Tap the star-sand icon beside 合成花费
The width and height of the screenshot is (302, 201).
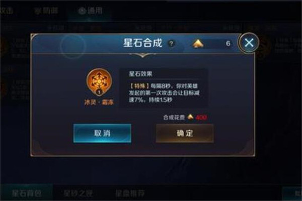[x=190, y=117]
